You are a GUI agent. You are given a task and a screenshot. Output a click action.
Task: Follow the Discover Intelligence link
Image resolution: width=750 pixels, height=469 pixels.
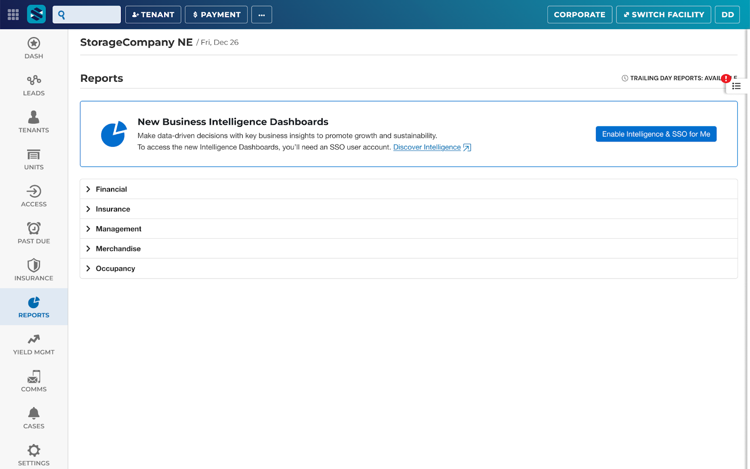point(427,147)
